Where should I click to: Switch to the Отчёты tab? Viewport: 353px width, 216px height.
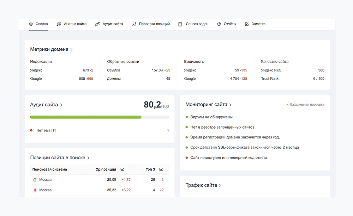[230, 24]
